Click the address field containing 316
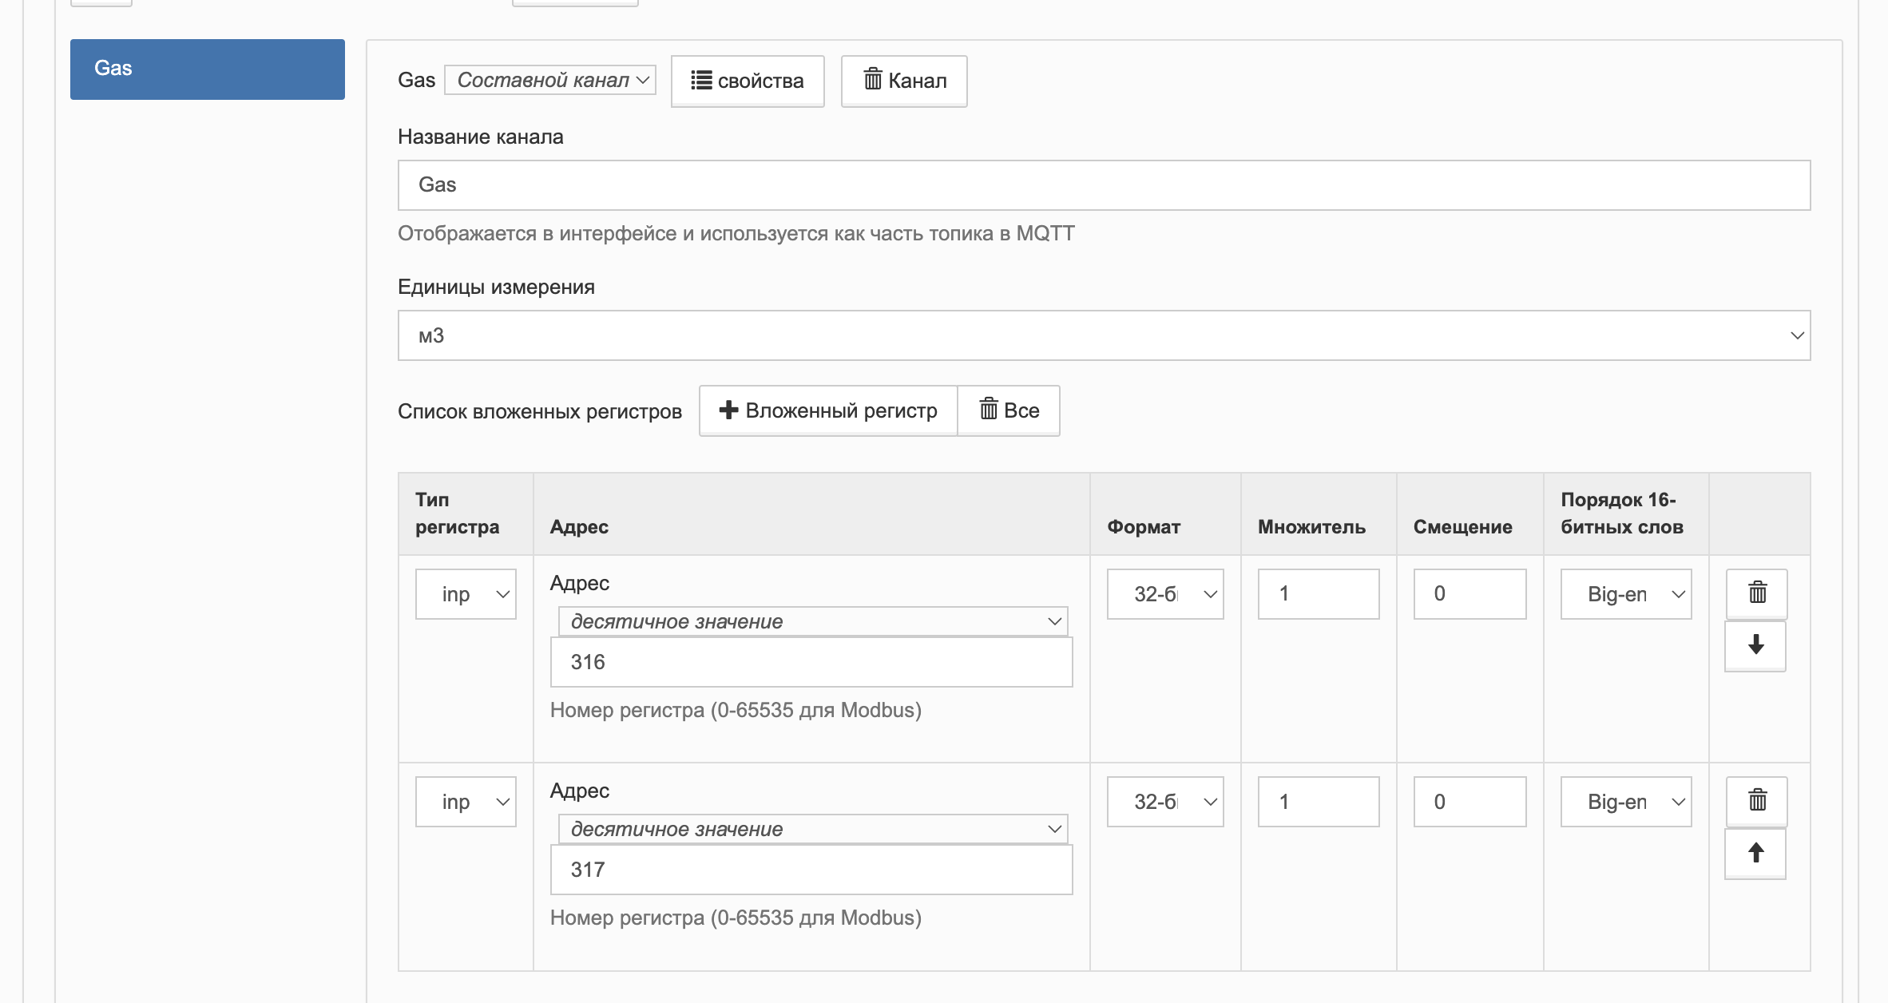This screenshot has height=1003, width=1888. [811, 662]
